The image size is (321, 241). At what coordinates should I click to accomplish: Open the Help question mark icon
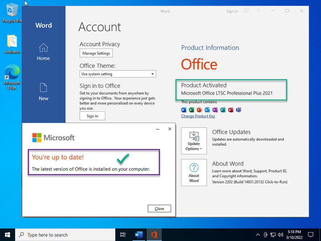click(258, 11)
